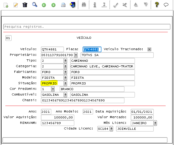Click TOTVS SA owner name field
174x145 pixels.
(117, 55)
